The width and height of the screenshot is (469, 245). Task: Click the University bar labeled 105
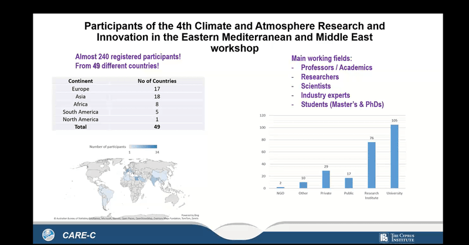tap(395, 156)
